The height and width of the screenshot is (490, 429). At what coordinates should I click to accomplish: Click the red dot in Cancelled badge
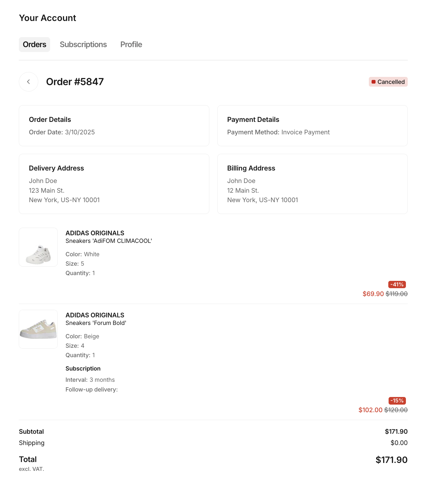pos(373,82)
